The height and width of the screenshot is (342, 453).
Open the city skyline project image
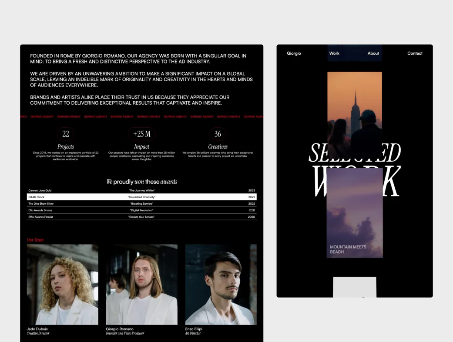click(354, 109)
